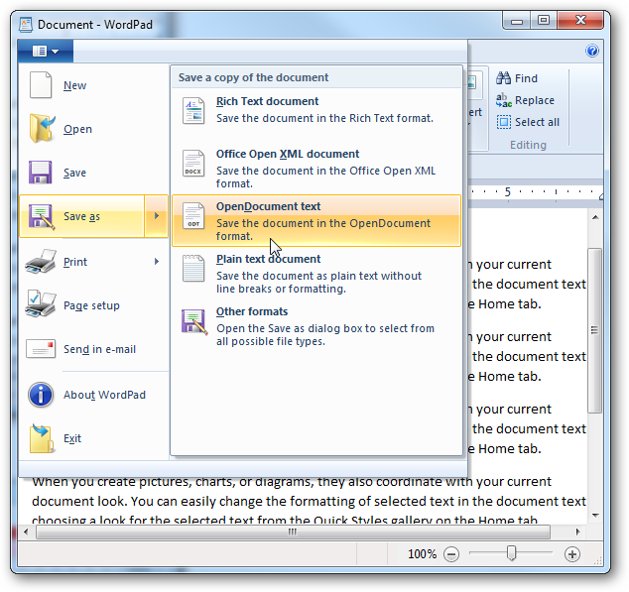Select Other formats save option
Screen dimensions: 629x592
pos(316,325)
